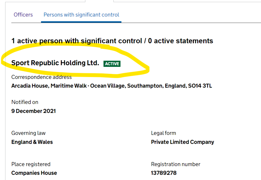Select Persons with significant control tab
The width and height of the screenshot is (261, 180).
click(x=81, y=15)
